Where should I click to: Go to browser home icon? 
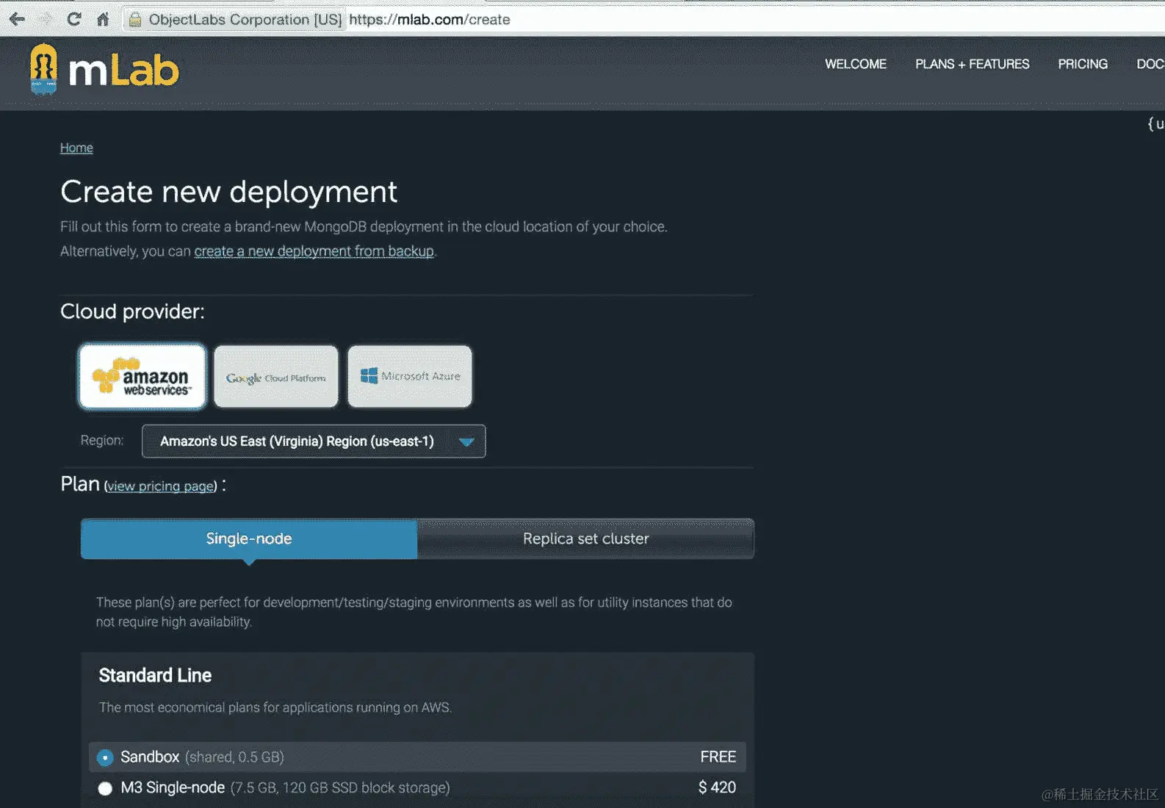(x=103, y=19)
